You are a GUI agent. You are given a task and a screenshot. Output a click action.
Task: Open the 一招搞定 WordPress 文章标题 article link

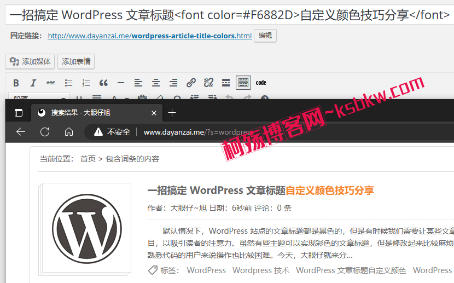(x=260, y=190)
